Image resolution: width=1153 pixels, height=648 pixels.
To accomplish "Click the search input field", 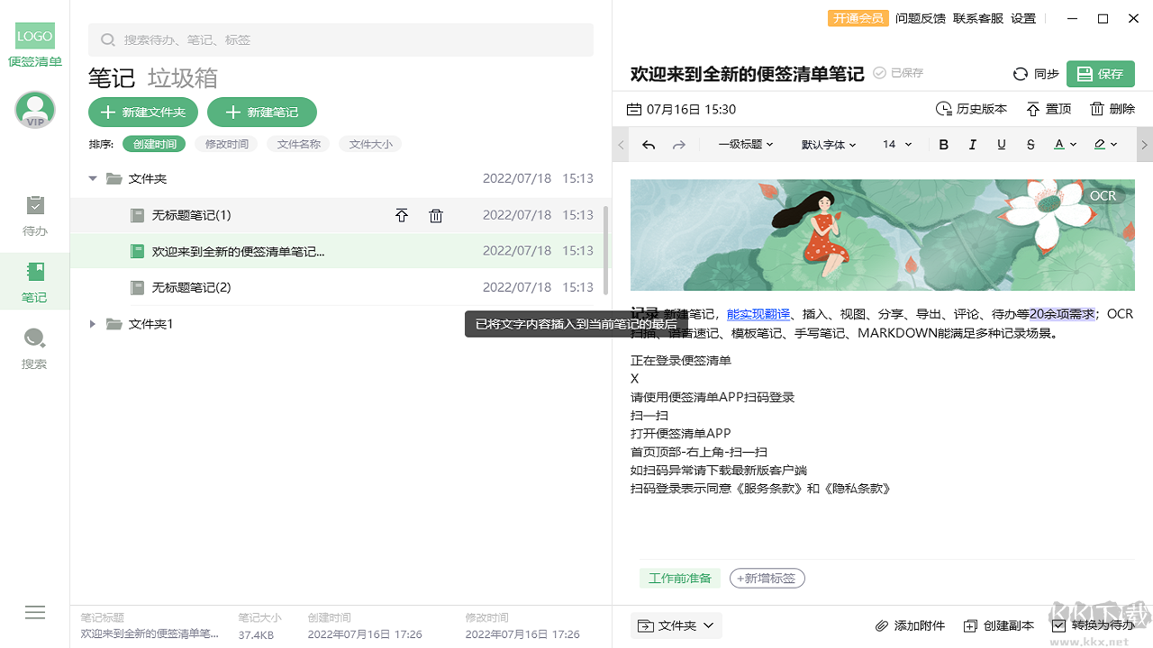I will tap(340, 40).
